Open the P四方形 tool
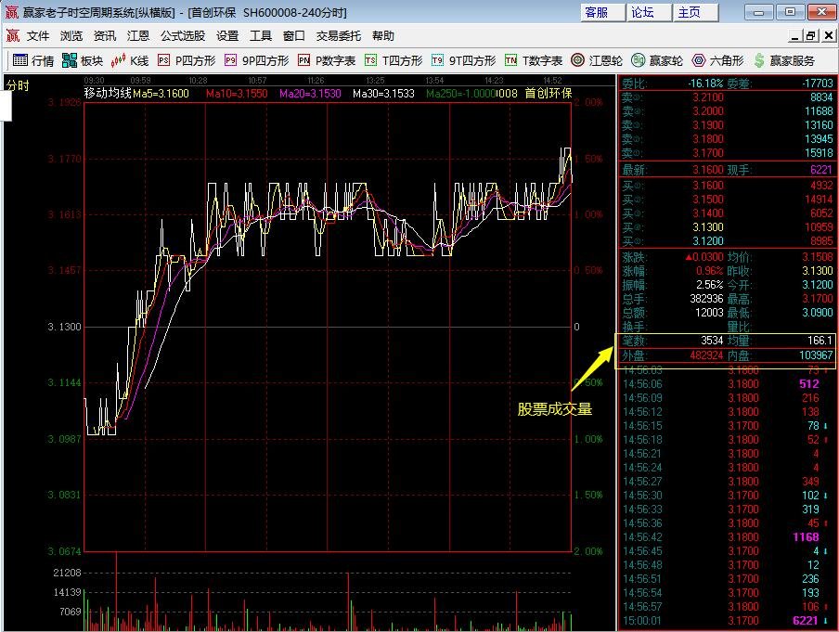The image size is (839, 632). pos(186,60)
